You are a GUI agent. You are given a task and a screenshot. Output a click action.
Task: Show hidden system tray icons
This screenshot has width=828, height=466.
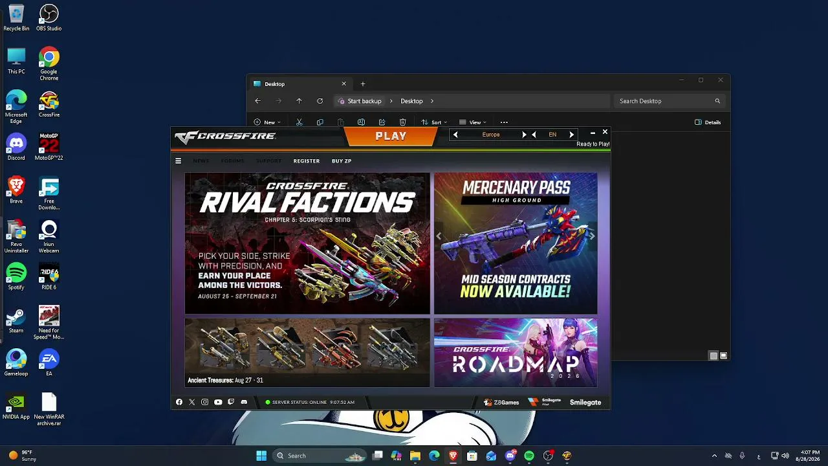point(714,456)
